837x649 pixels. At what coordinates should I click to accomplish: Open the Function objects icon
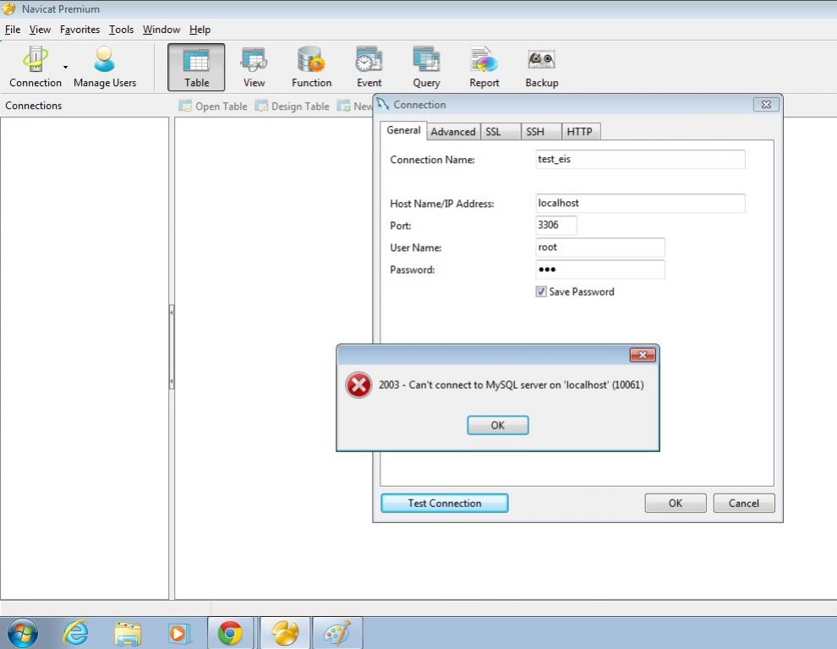[x=312, y=67]
